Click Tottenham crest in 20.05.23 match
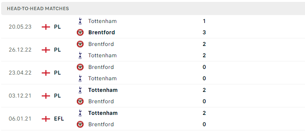Image resolution: width=305 pixels, height=136 pixels. [80, 21]
